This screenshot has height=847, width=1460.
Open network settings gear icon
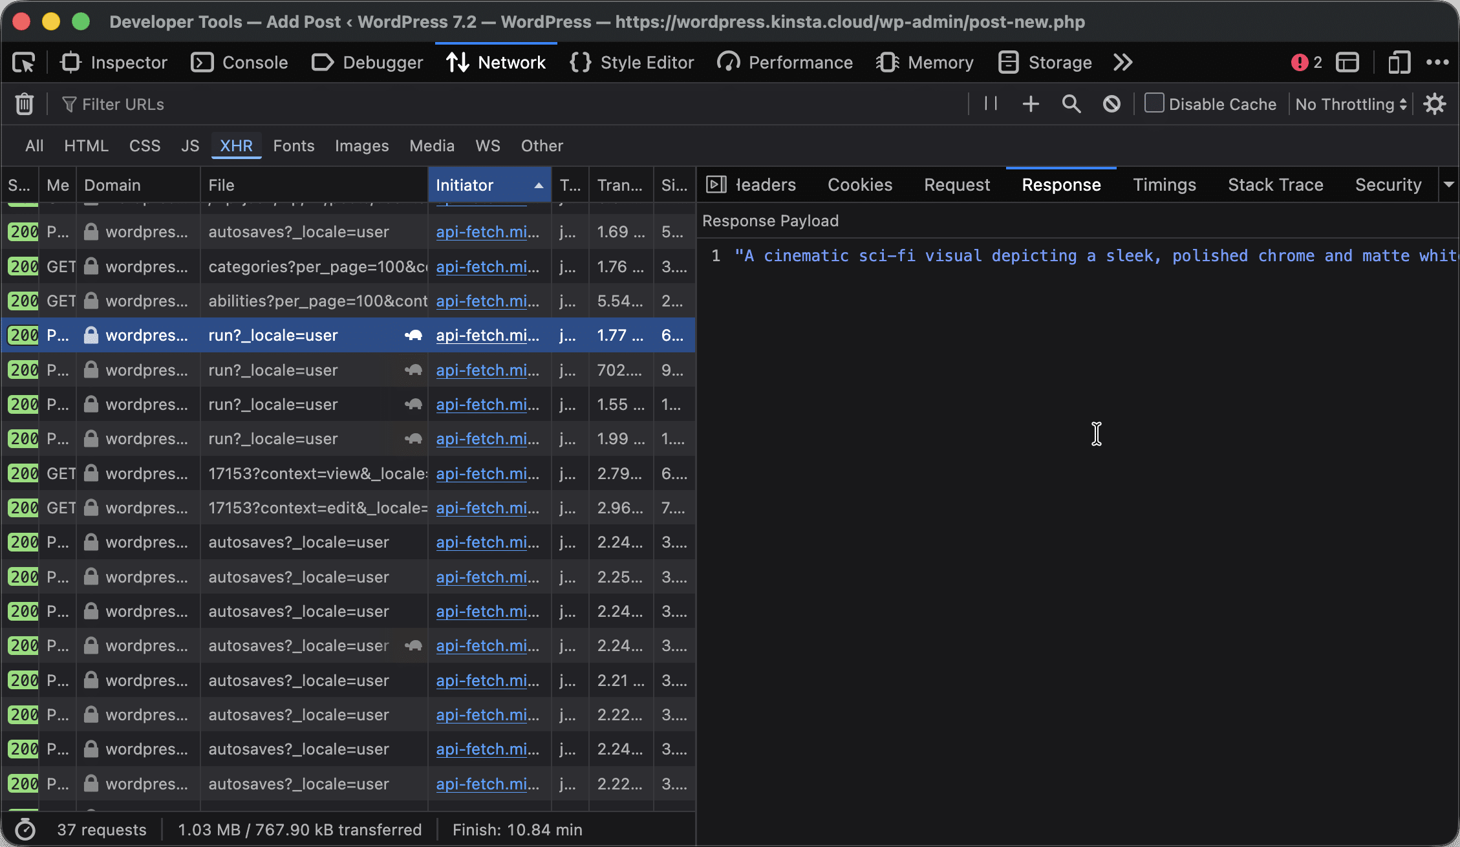click(x=1435, y=104)
